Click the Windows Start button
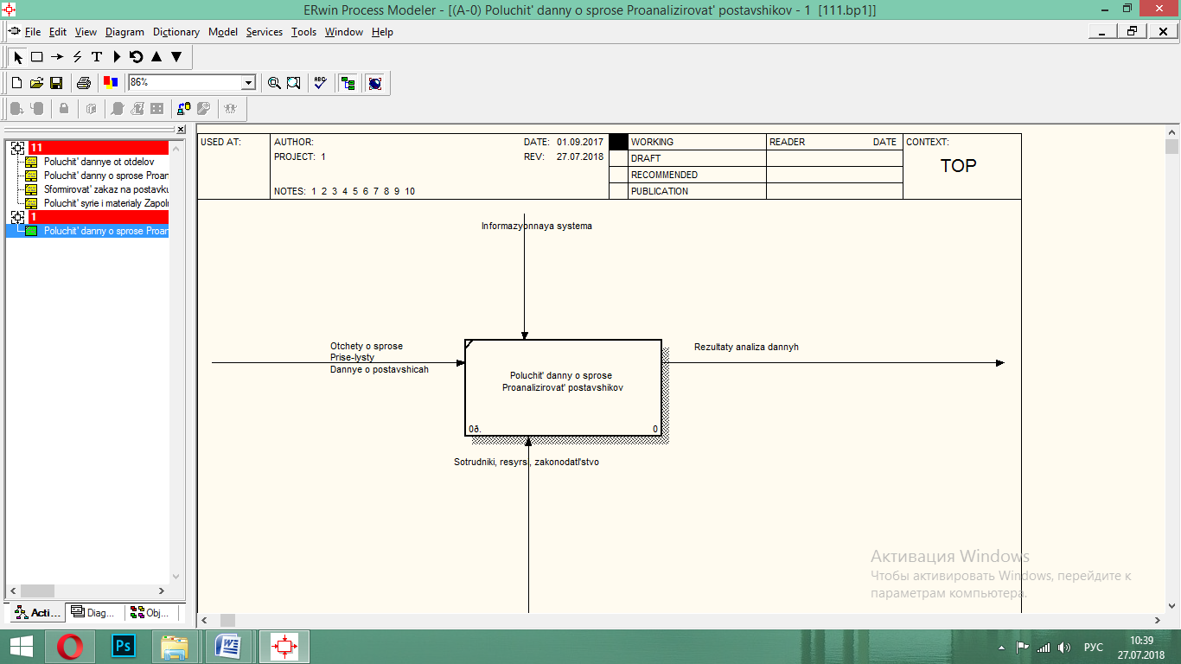Image resolution: width=1181 pixels, height=664 pixels. 22,647
